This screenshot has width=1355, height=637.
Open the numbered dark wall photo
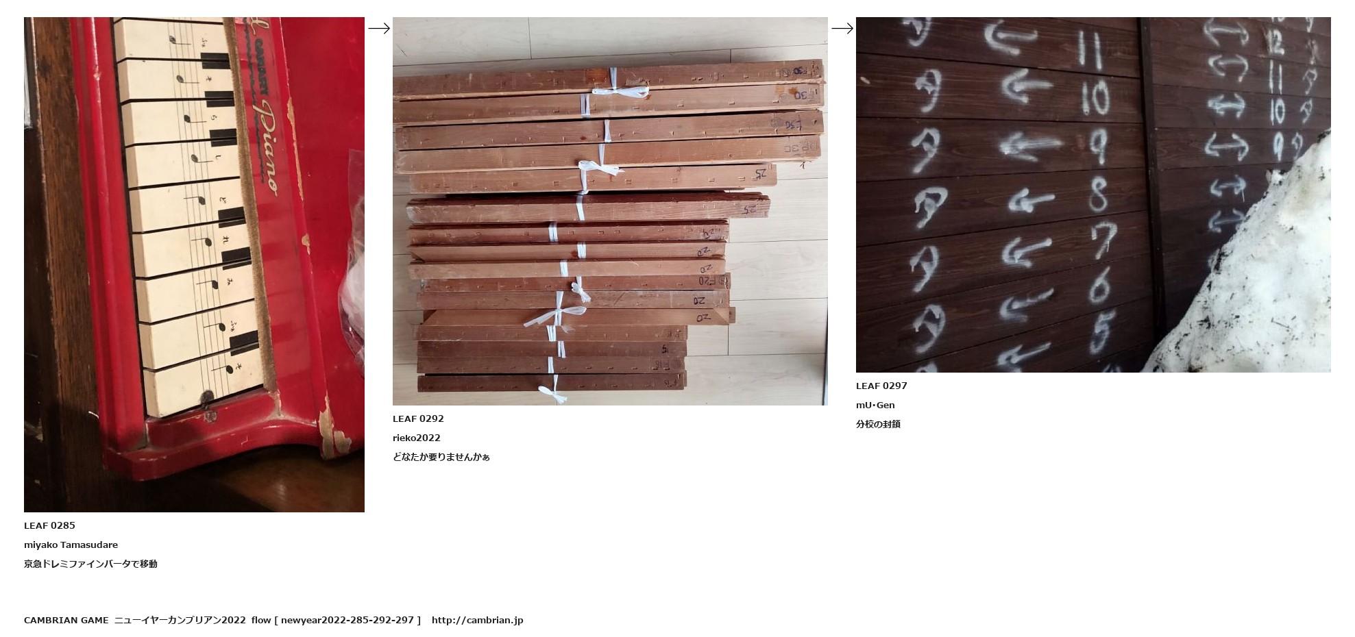(x=1093, y=195)
